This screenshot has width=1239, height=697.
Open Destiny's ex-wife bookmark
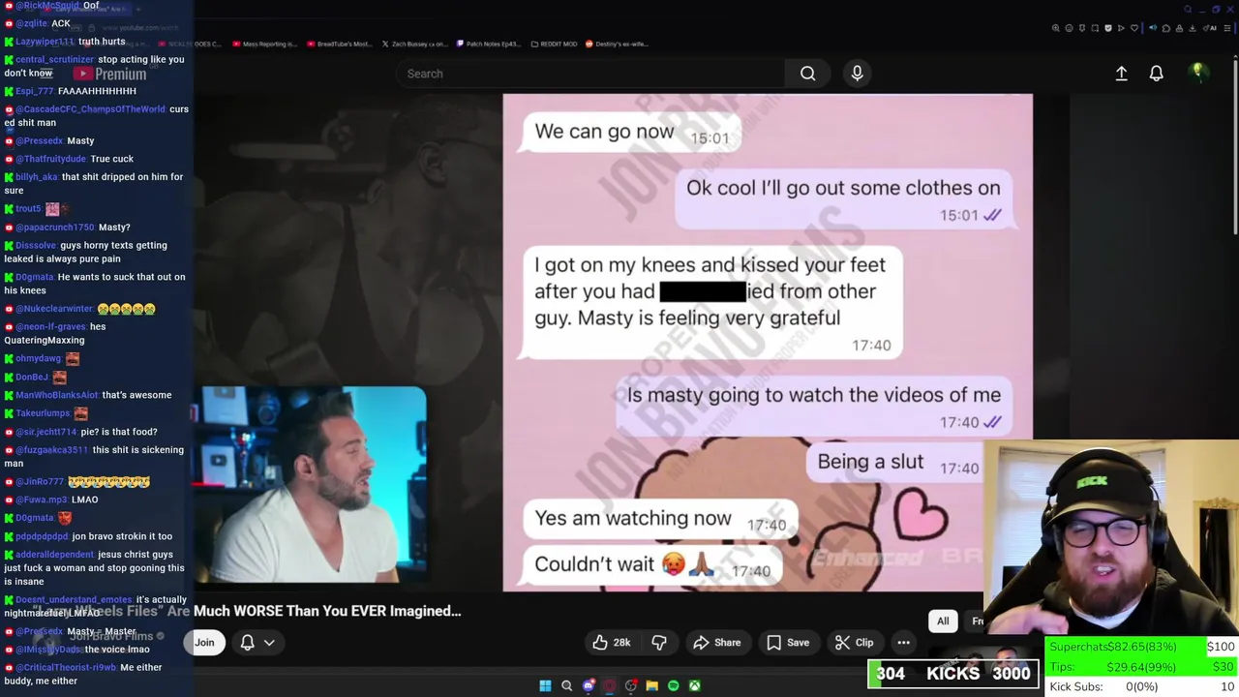[617, 44]
